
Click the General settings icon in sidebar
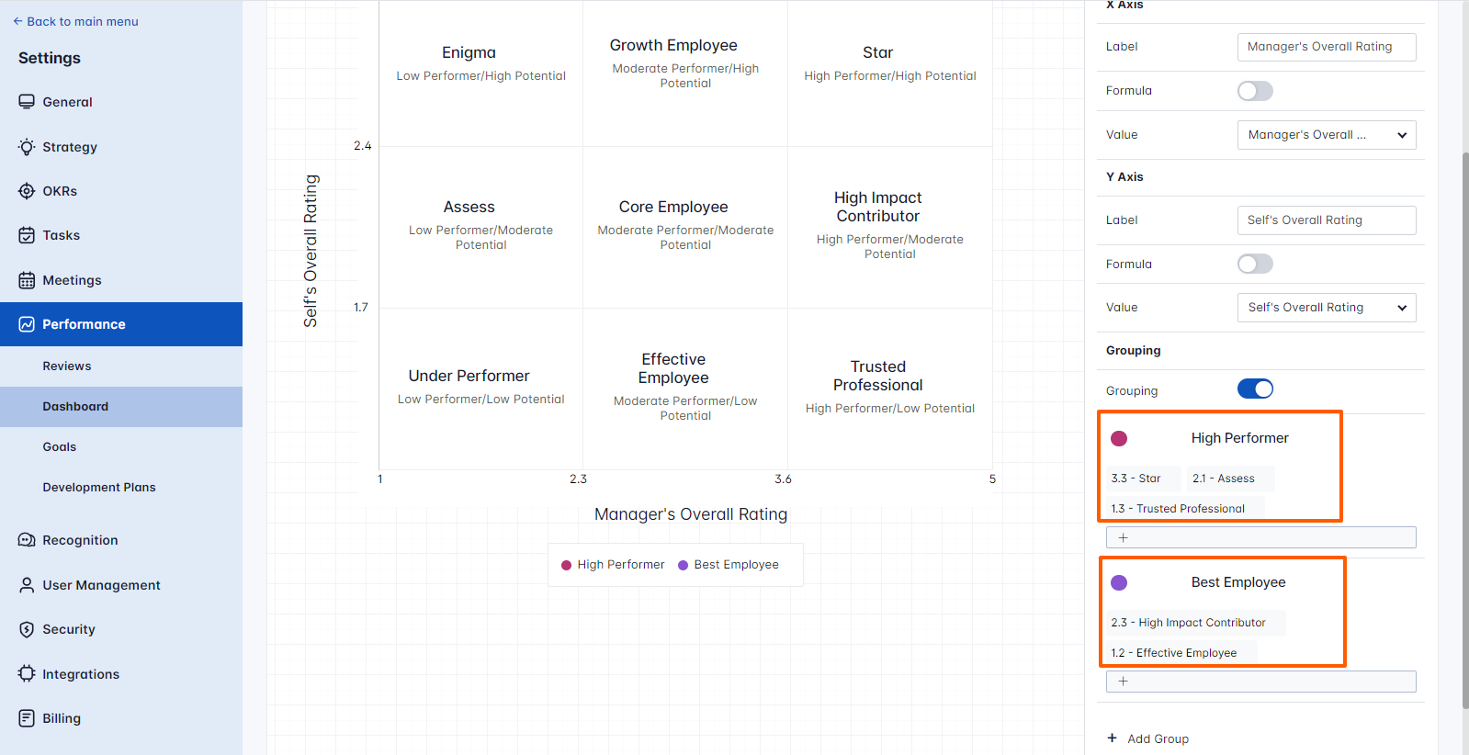point(27,102)
